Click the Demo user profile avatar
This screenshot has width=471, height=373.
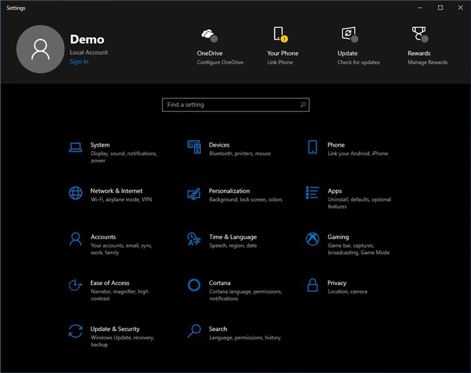pyautogui.click(x=40, y=49)
